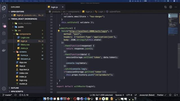Click the lightbulb code action on line 39
This screenshot has height=101, width=180.
point(59,31)
